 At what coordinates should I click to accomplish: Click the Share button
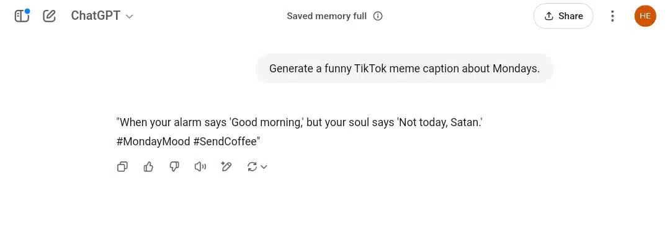563,16
